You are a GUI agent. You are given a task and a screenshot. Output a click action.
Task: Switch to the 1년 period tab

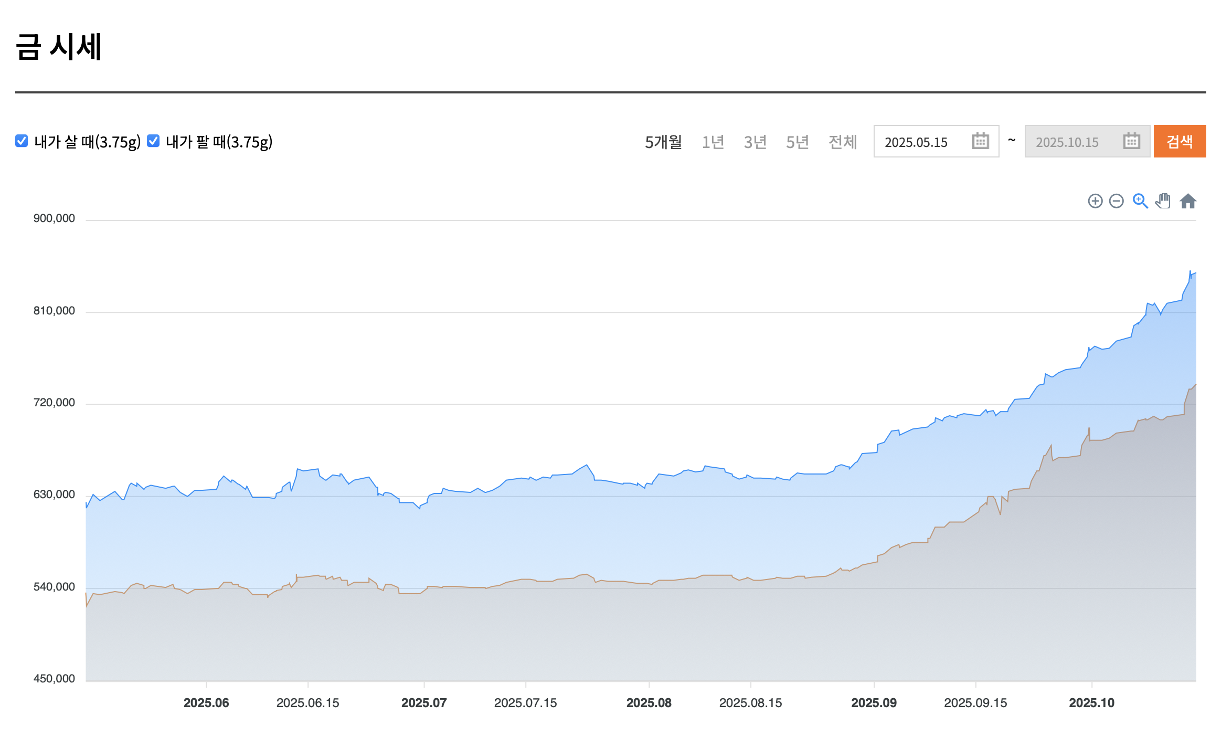[713, 142]
